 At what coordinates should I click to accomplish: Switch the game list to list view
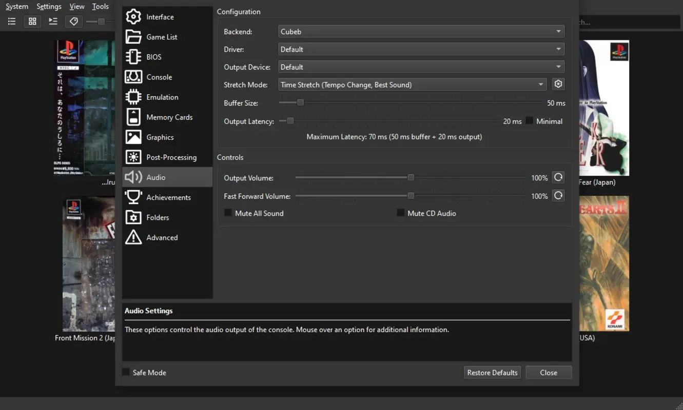11,21
